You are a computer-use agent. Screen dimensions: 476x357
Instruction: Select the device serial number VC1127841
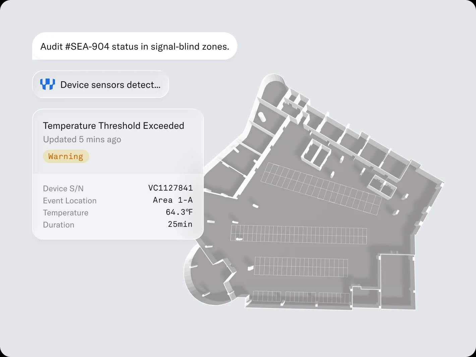tap(170, 188)
